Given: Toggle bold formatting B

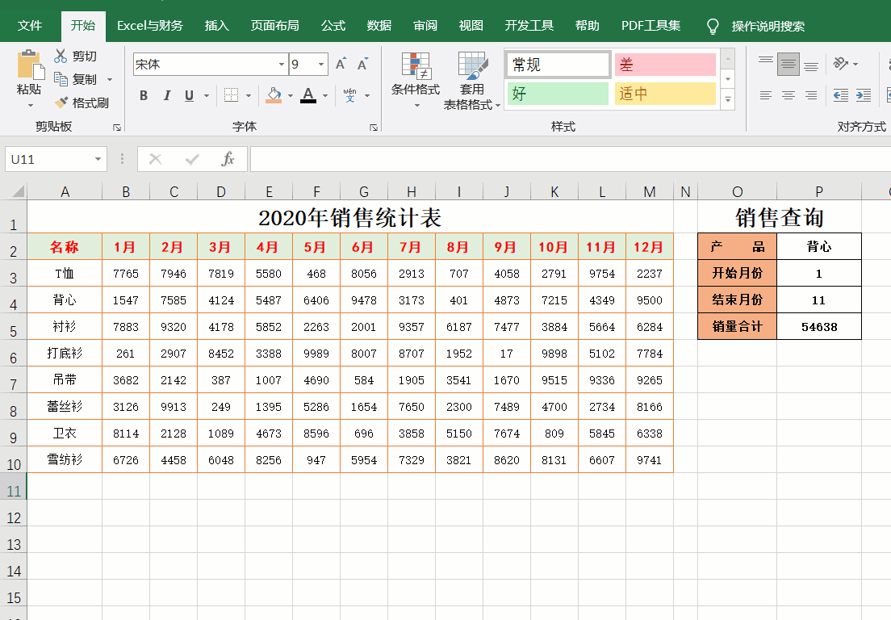Looking at the screenshot, I should (x=144, y=96).
